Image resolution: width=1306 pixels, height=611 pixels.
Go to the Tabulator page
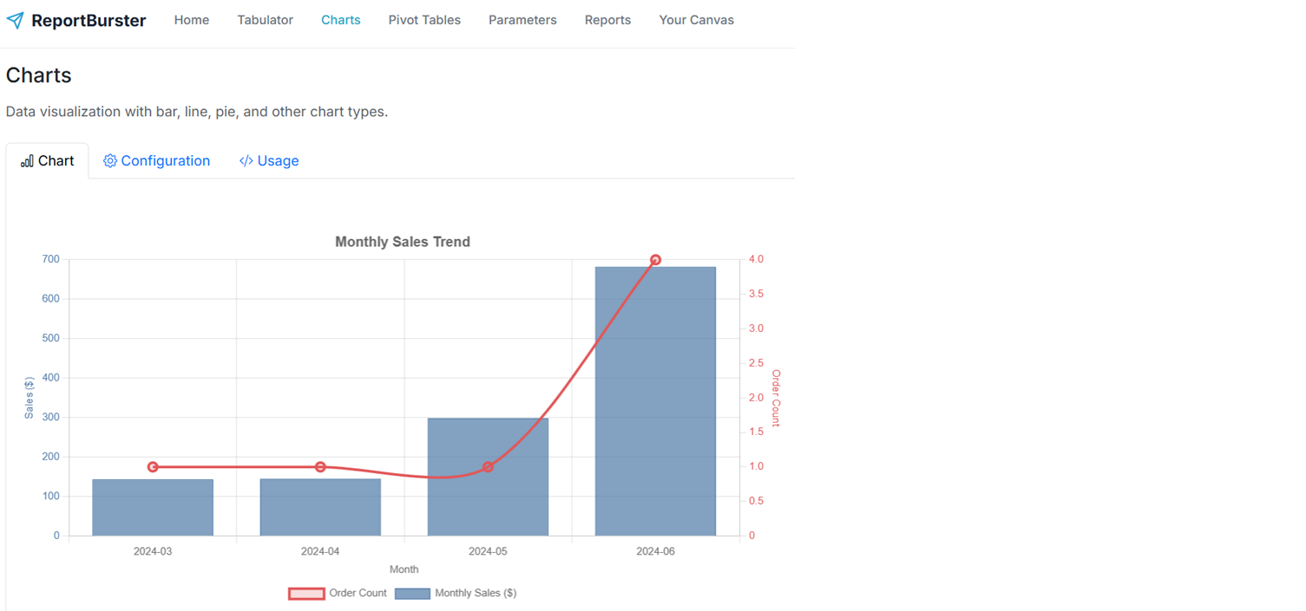click(265, 20)
